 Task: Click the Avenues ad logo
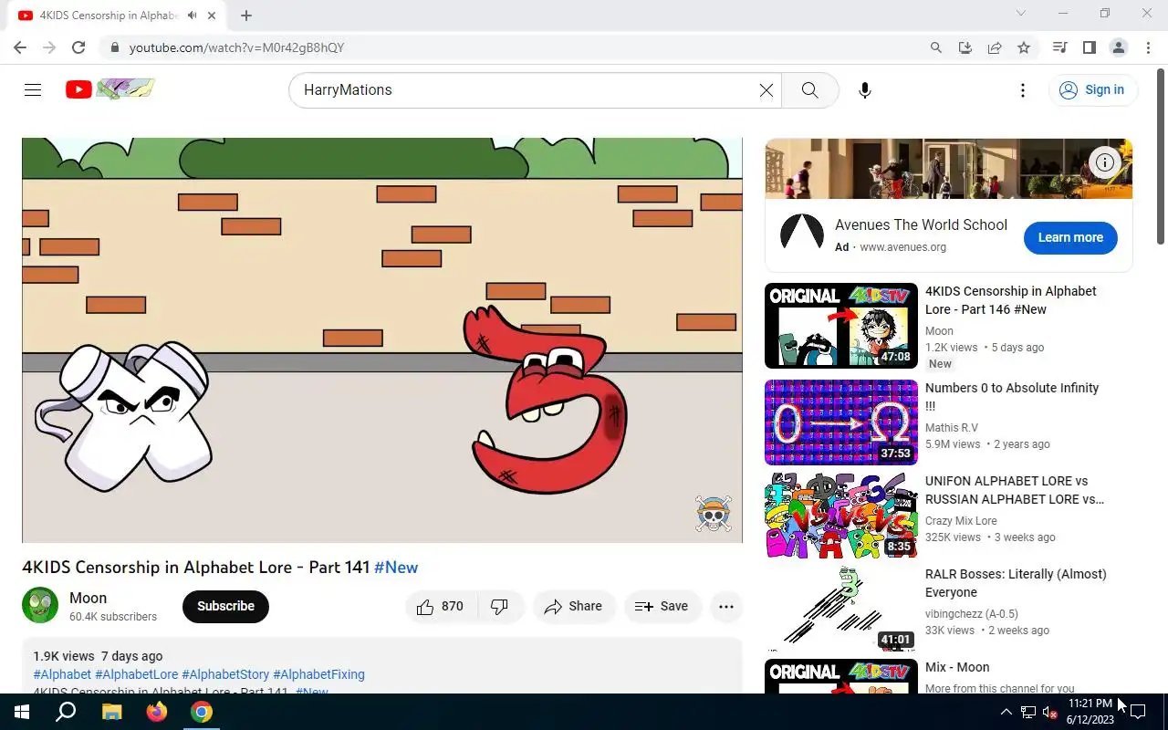[802, 235]
